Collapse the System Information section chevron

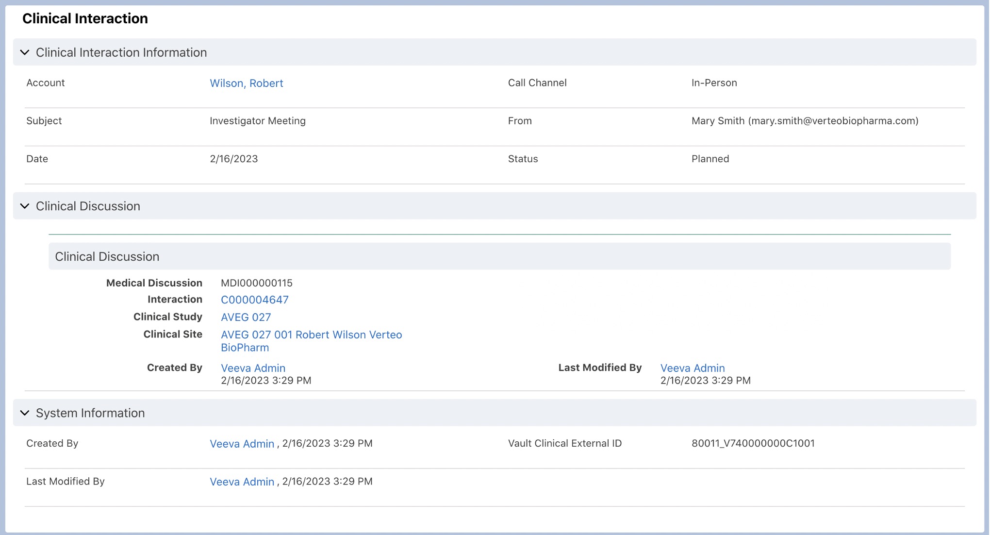[25, 413]
